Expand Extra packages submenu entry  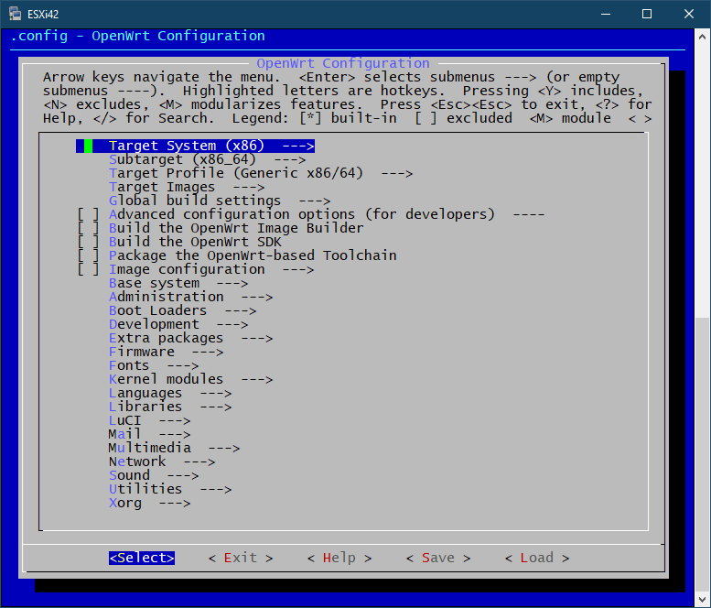191,338
